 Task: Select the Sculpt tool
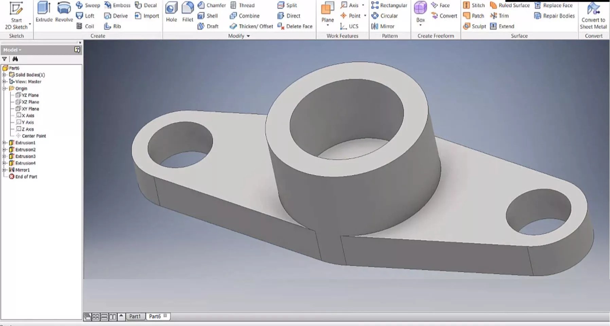474,26
